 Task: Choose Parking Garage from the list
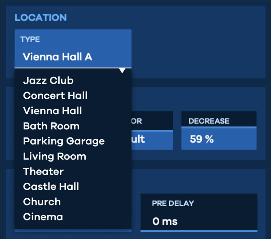pos(64,141)
